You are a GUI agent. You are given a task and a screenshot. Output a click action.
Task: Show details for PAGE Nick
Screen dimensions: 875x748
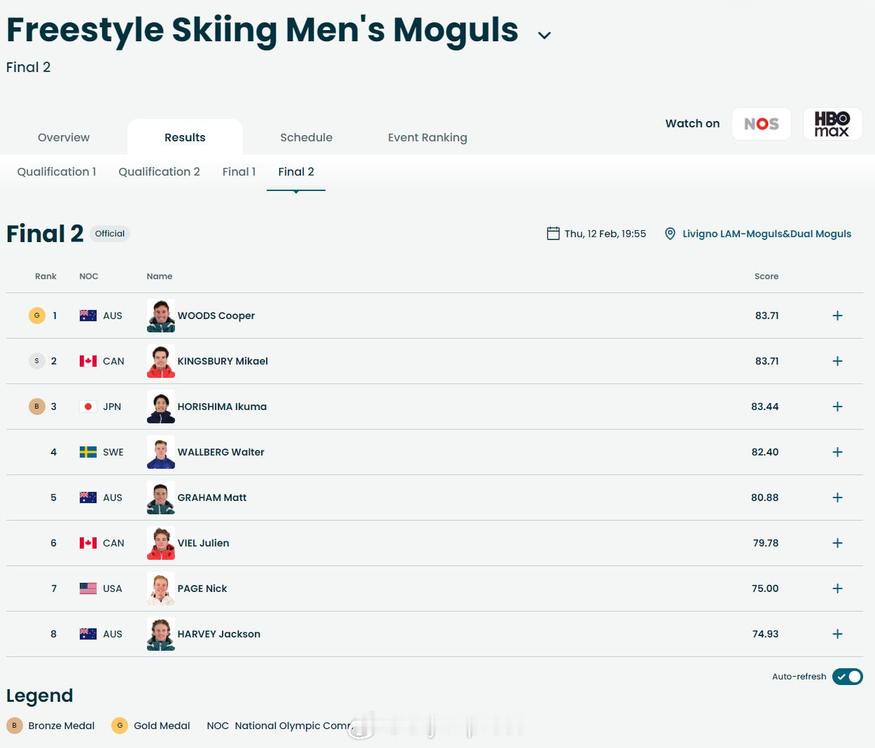click(x=837, y=588)
